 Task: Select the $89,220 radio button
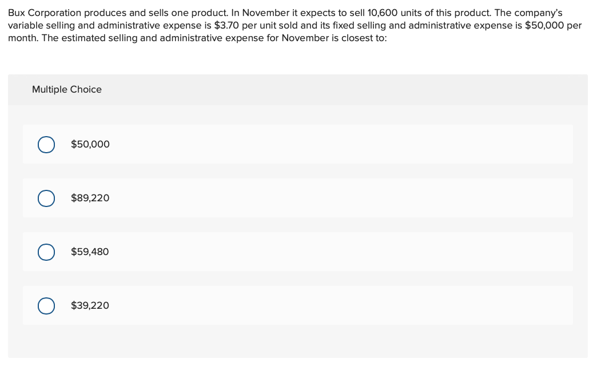[46, 198]
